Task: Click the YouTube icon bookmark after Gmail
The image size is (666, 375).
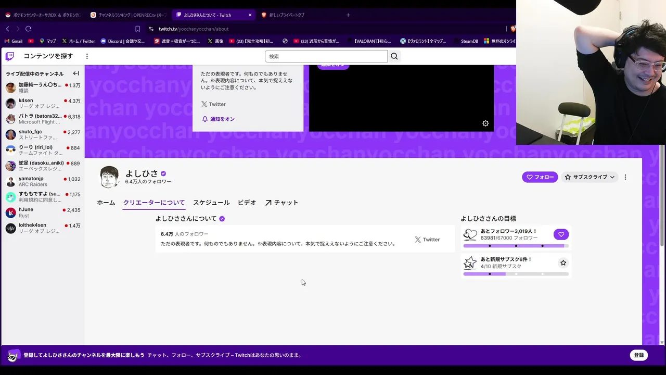Action: click(x=31, y=41)
